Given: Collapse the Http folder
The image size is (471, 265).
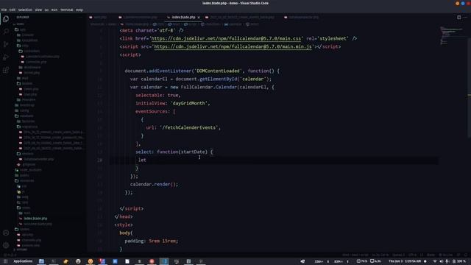Looking at the screenshot, I should [23, 46].
